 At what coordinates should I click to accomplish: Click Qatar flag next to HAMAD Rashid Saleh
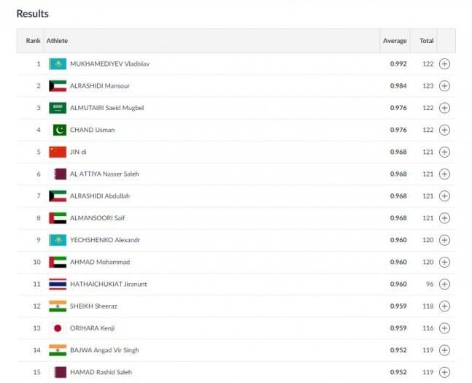click(60, 372)
